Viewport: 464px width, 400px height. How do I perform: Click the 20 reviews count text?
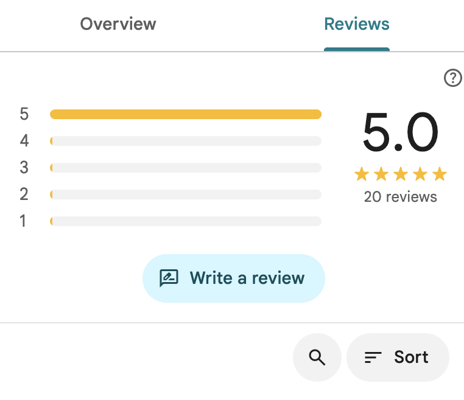(x=400, y=197)
